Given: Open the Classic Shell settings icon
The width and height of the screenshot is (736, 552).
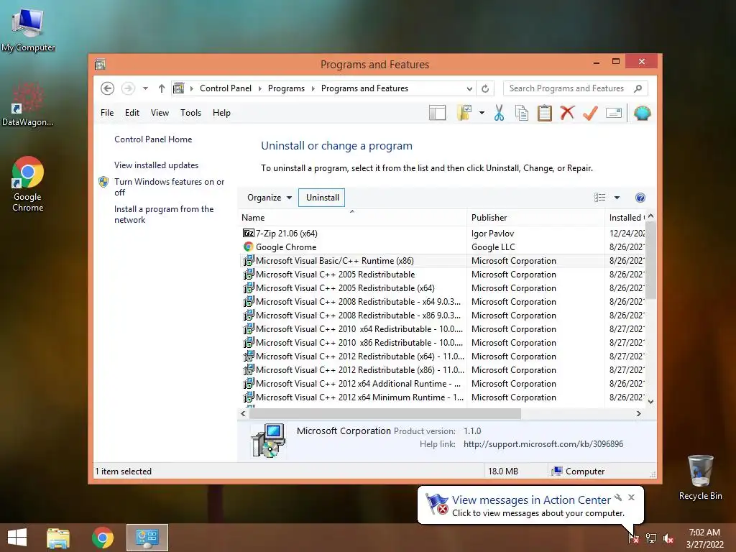Looking at the screenshot, I should pos(642,113).
